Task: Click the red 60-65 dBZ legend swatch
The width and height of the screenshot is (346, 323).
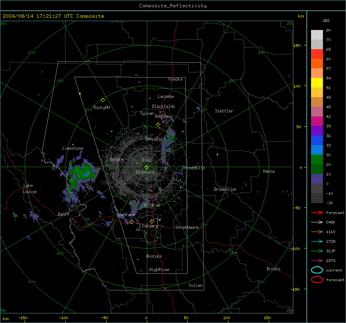Action: [x=317, y=54]
